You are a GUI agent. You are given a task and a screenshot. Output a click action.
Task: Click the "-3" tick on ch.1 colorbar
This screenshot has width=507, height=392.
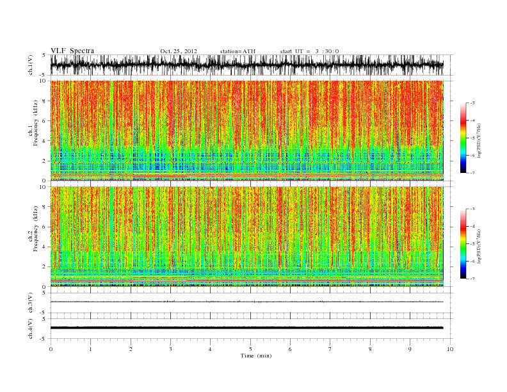pos(472,103)
